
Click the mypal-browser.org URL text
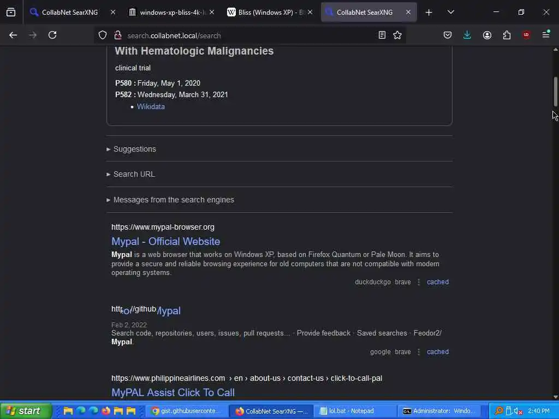(x=163, y=227)
